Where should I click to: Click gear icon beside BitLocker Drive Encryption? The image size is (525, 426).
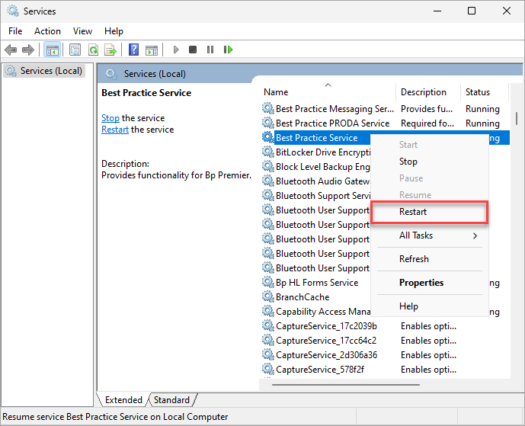[x=268, y=152]
